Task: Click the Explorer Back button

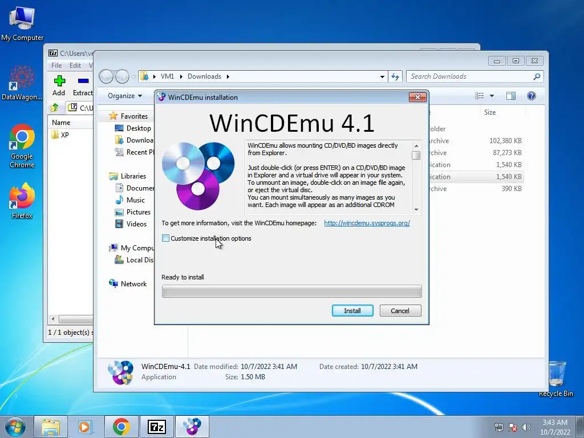Action: [107, 76]
